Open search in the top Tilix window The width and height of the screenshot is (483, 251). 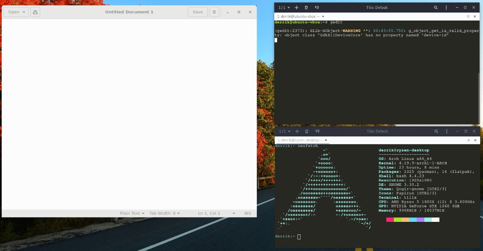click(x=436, y=8)
